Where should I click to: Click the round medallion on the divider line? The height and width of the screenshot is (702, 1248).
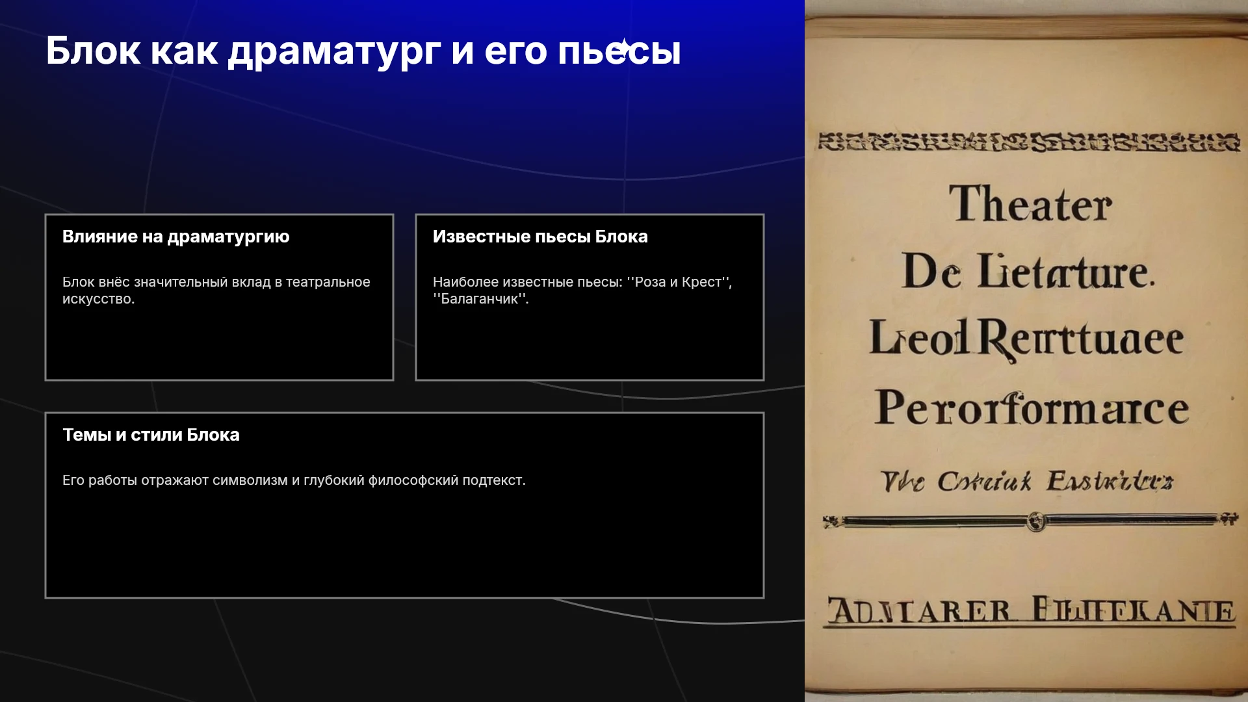click(1036, 521)
